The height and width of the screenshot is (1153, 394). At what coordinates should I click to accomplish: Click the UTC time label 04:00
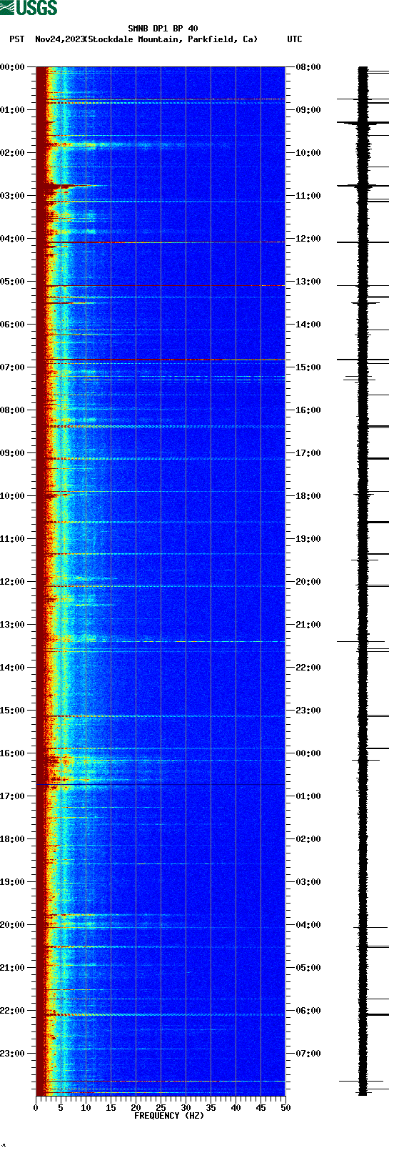tap(308, 925)
